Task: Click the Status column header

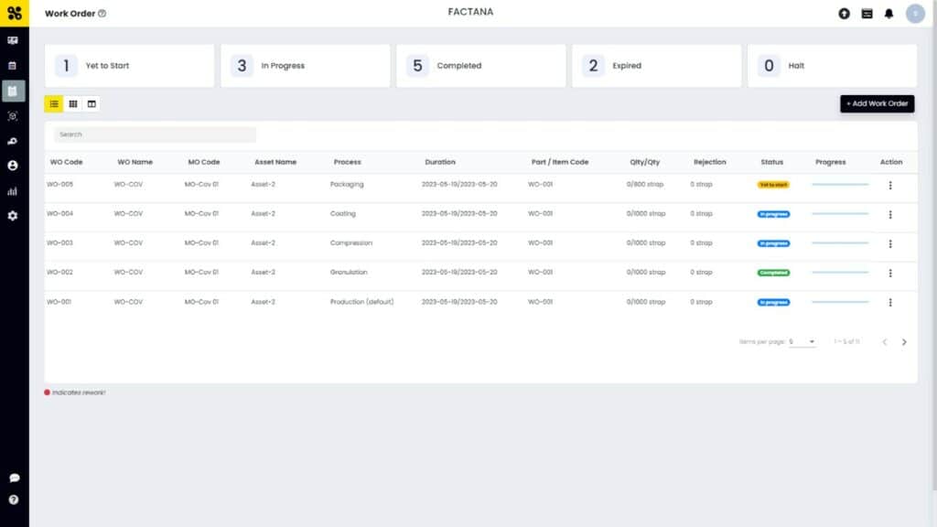Action: [771, 162]
